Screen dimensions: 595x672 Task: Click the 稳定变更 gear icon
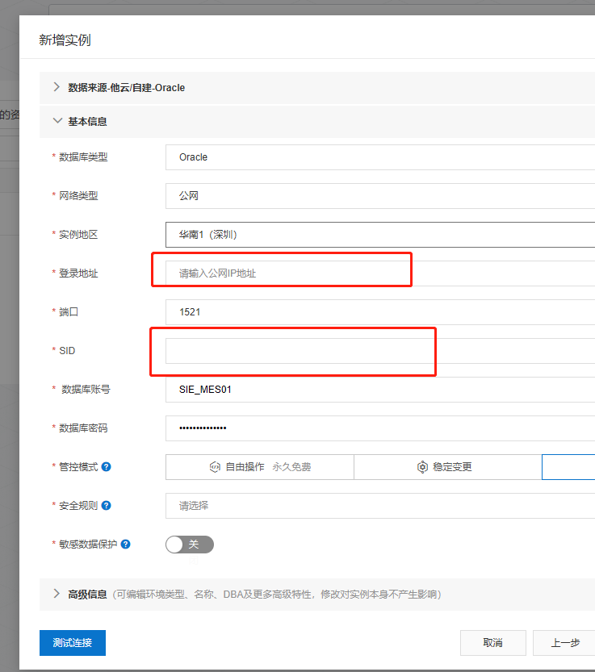422,467
